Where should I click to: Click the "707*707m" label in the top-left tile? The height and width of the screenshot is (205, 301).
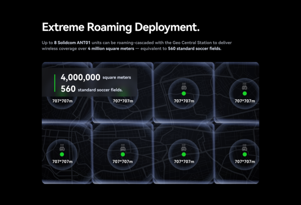[62, 101]
